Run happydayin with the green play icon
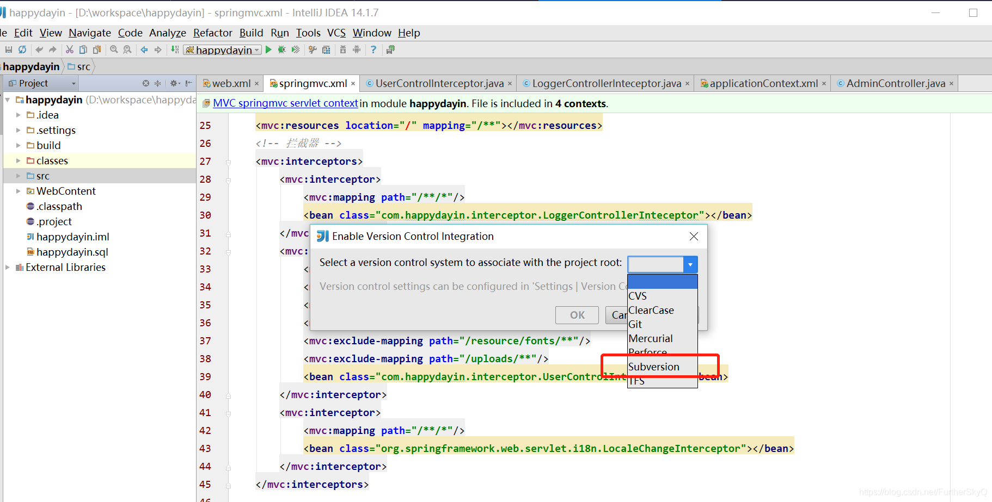 click(268, 49)
